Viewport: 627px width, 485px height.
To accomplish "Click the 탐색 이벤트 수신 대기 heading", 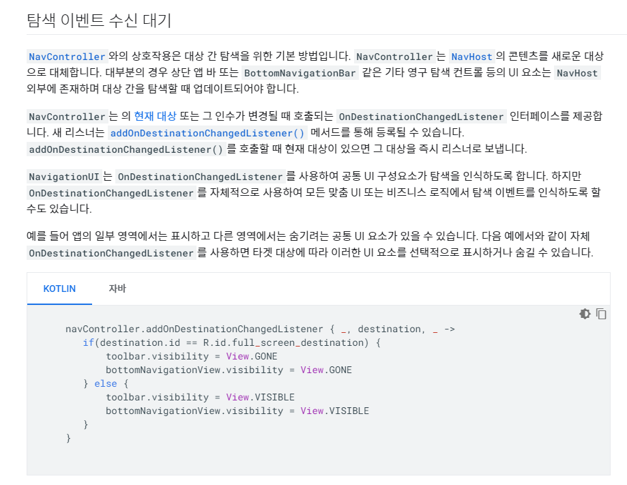I will [99, 20].
